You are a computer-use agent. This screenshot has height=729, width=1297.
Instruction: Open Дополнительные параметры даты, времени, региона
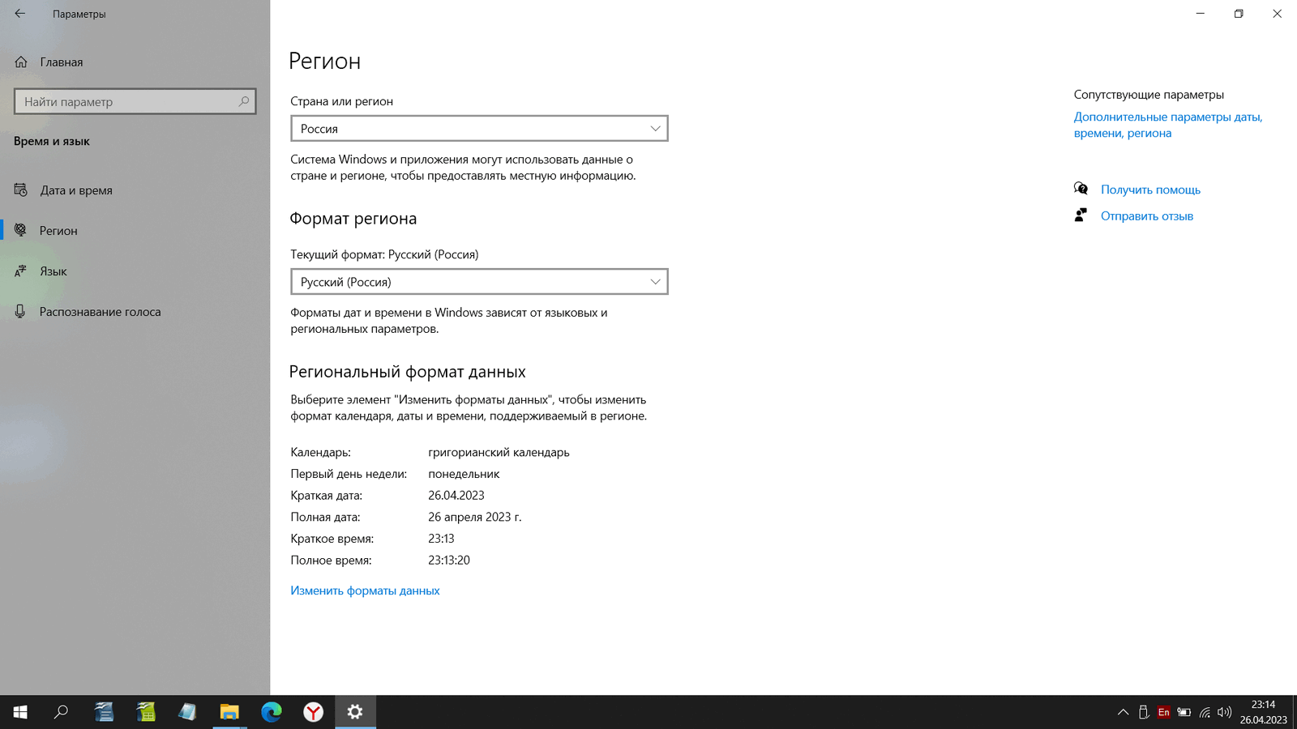coord(1167,125)
